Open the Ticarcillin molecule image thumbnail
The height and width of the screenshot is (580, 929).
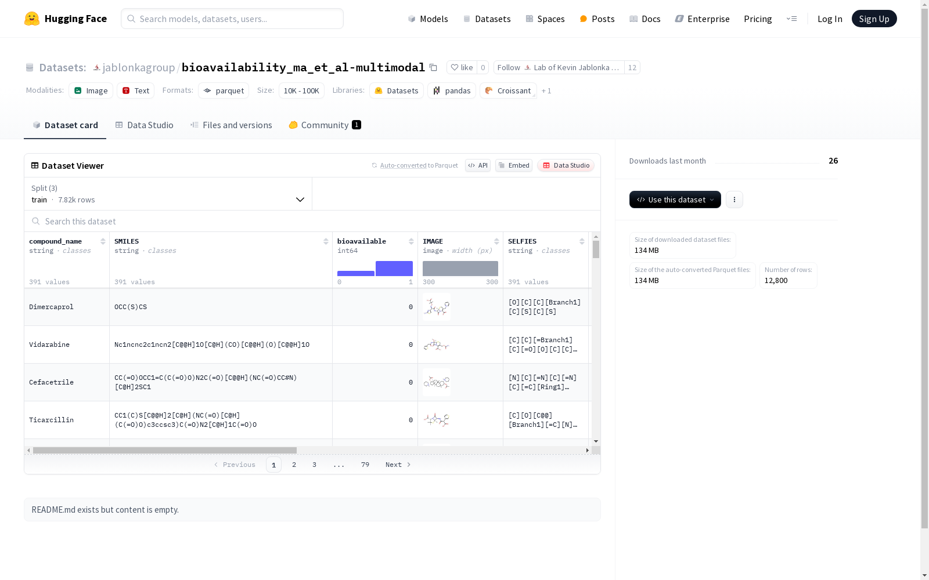tap(437, 420)
